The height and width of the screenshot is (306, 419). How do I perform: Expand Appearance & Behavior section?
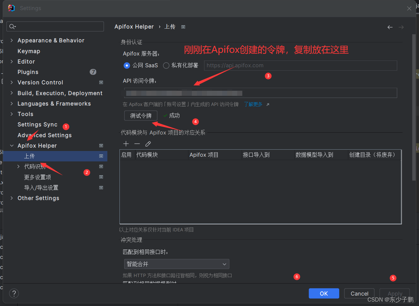coord(12,40)
